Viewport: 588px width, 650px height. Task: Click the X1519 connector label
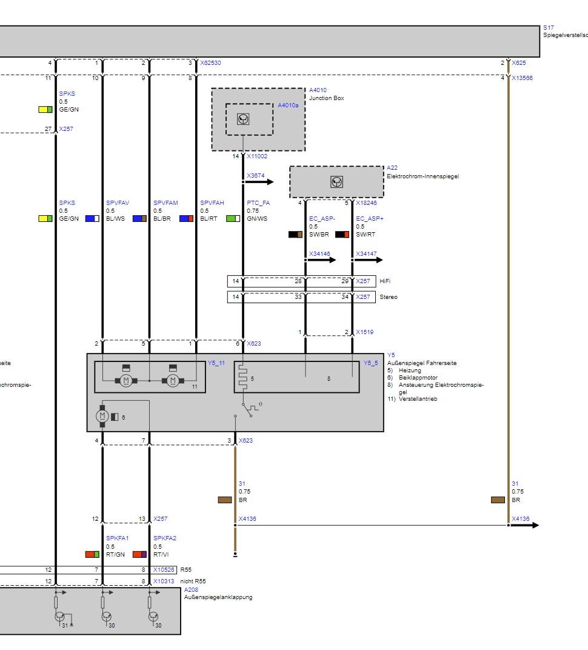(x=364, y=332)
